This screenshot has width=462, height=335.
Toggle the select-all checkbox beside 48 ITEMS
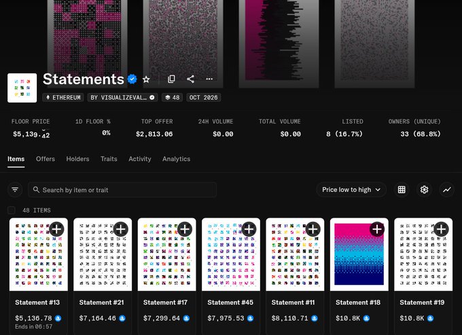(x=12, y=210)
